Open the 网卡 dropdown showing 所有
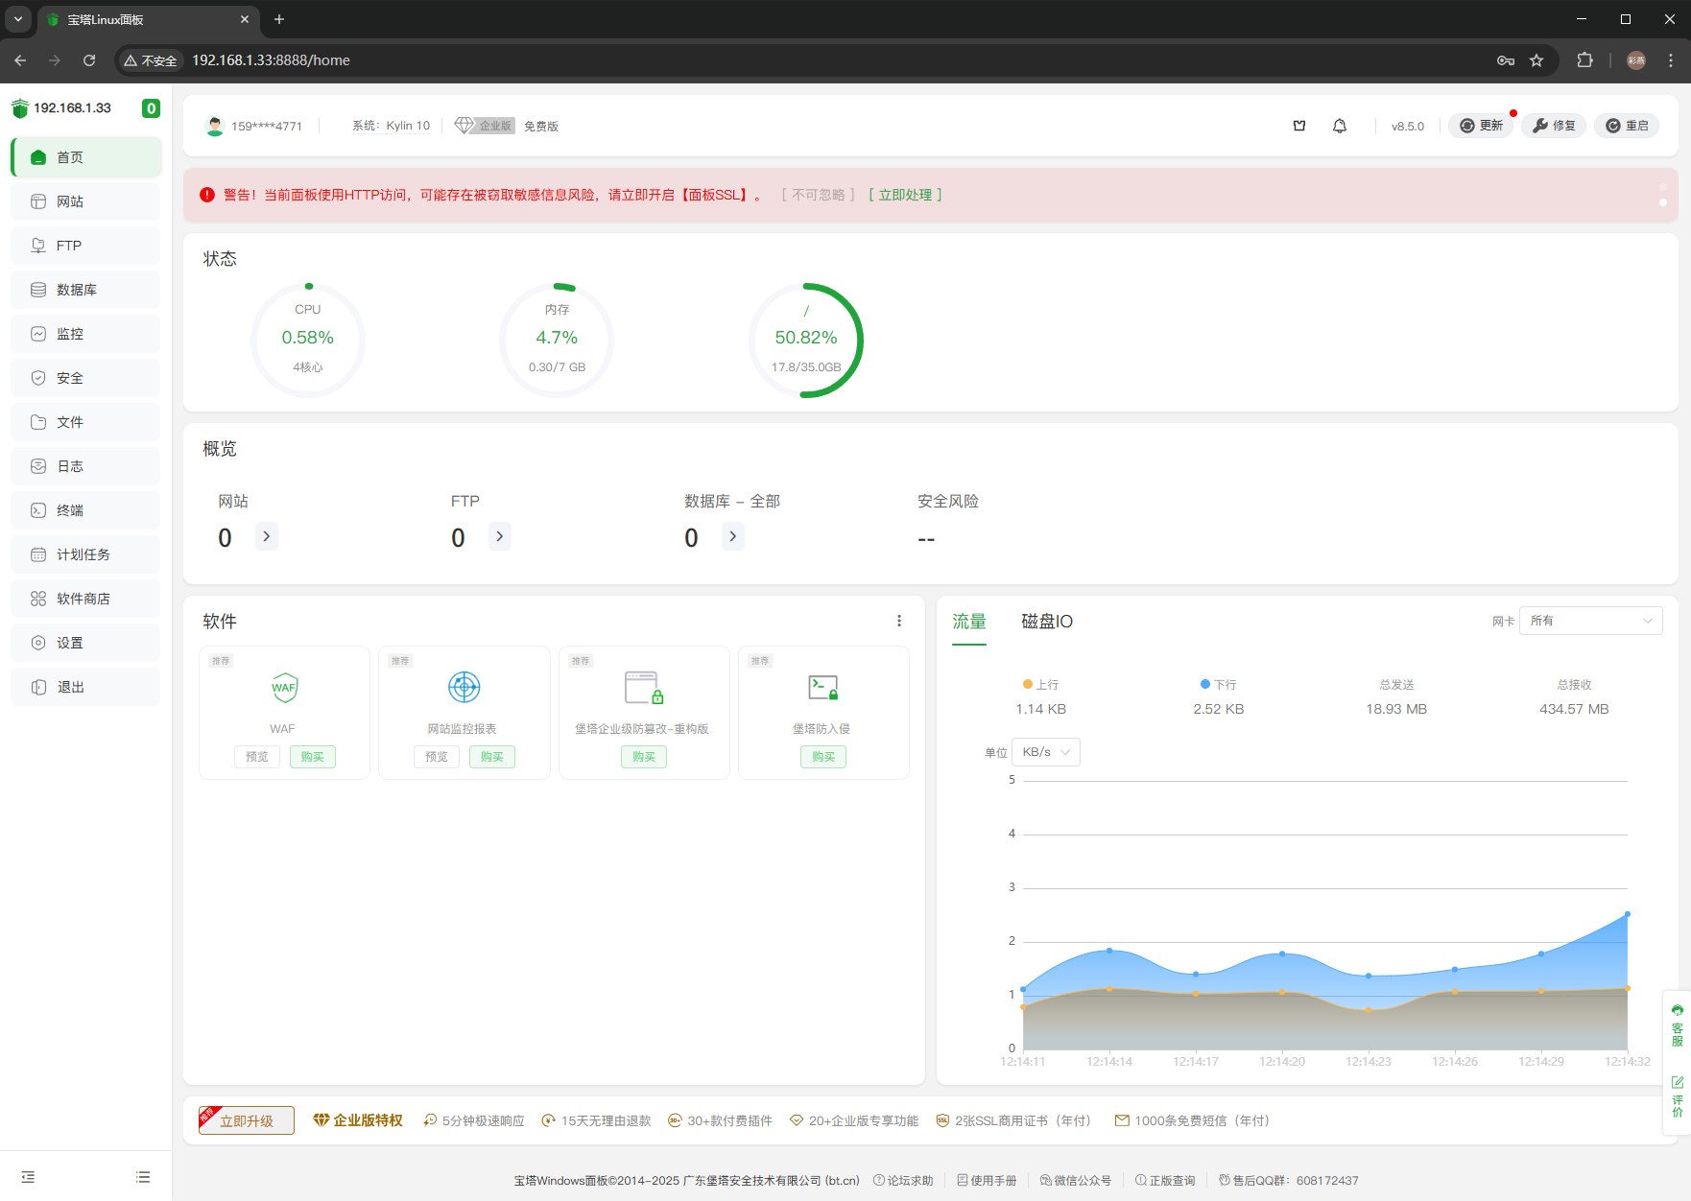This screenshot has height=1201, width=1691. [1590, 621]
